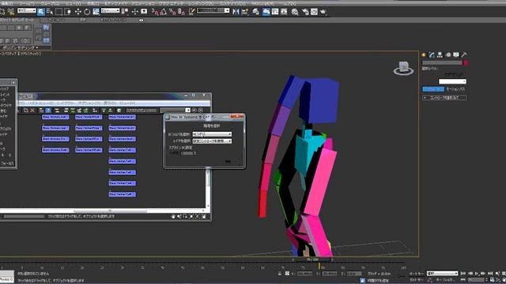
Task: Click the object color swatch in command panel
Action: click(466, 63)
